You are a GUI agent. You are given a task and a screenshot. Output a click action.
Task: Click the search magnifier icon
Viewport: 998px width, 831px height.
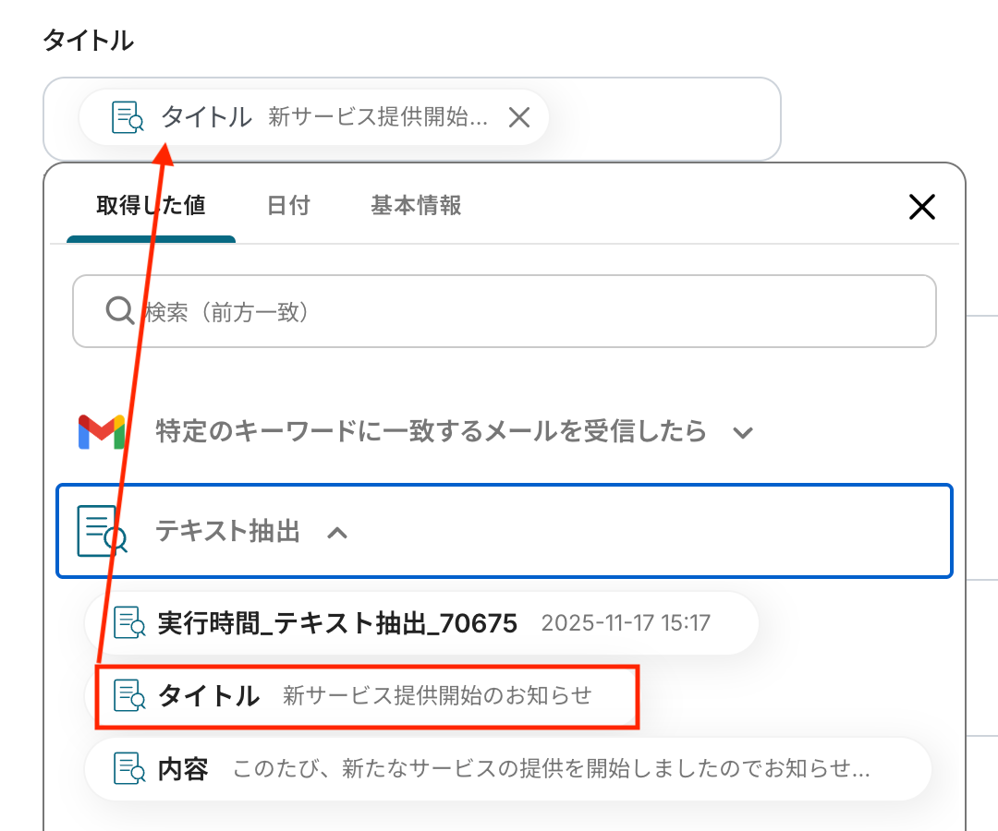point(120,311)
